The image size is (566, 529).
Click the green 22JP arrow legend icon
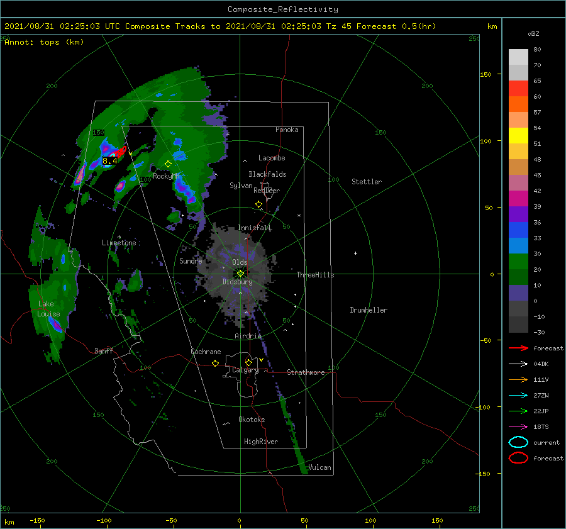coord(518,411)
